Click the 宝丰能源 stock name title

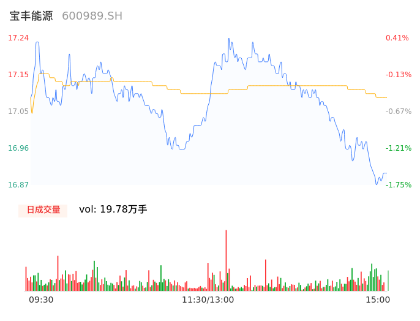31,16
